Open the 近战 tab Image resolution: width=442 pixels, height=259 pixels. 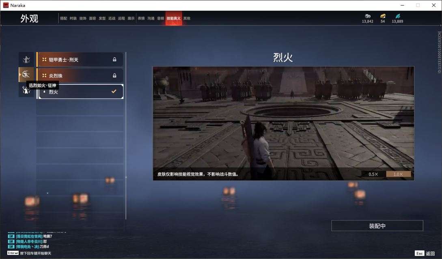(112, 18)
